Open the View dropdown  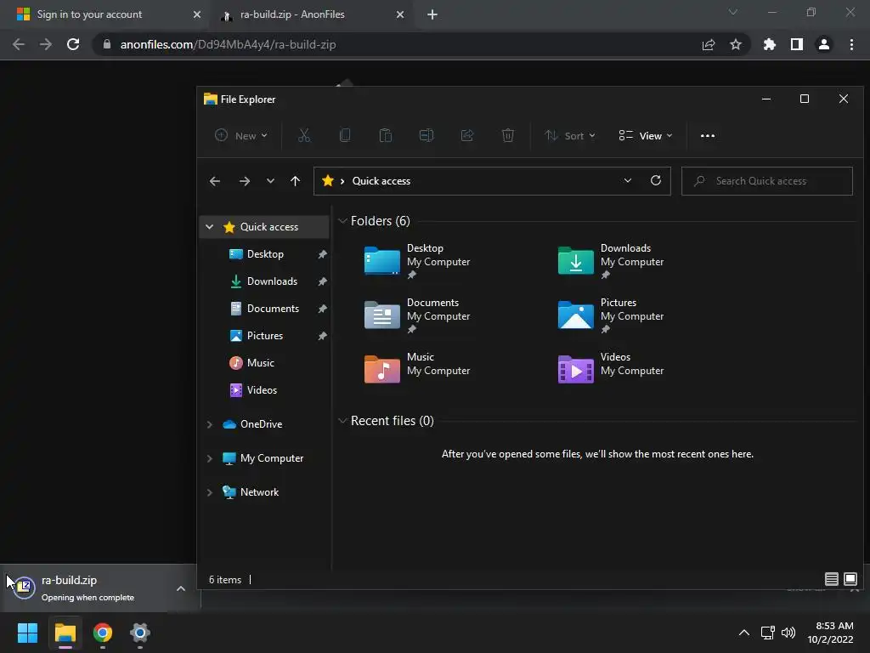coord(646,135)
